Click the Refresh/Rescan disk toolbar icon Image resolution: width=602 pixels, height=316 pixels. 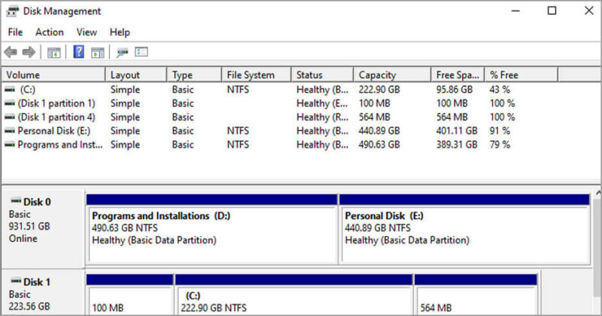click(x=122, y=52)
